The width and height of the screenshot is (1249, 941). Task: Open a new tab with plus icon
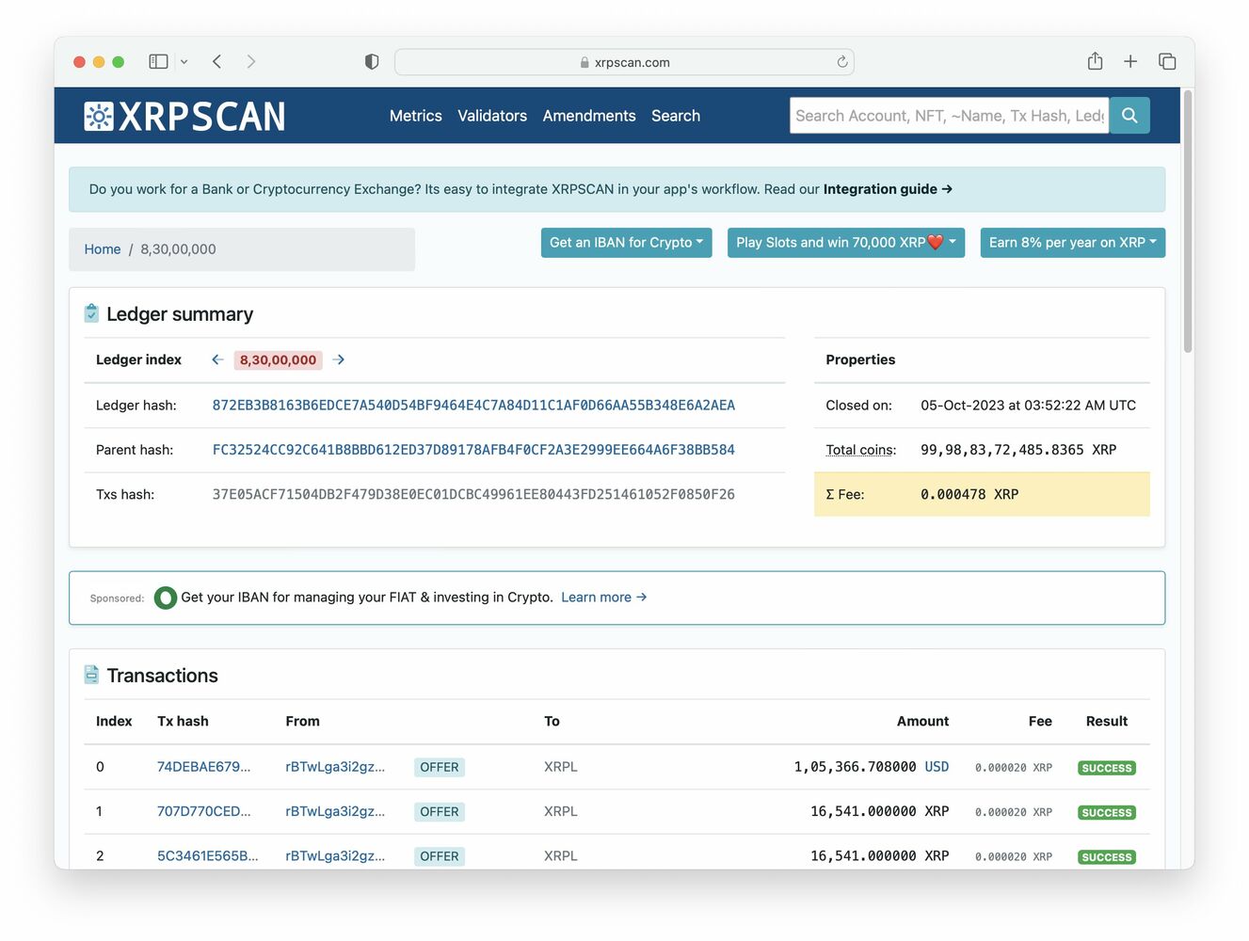1130,62
